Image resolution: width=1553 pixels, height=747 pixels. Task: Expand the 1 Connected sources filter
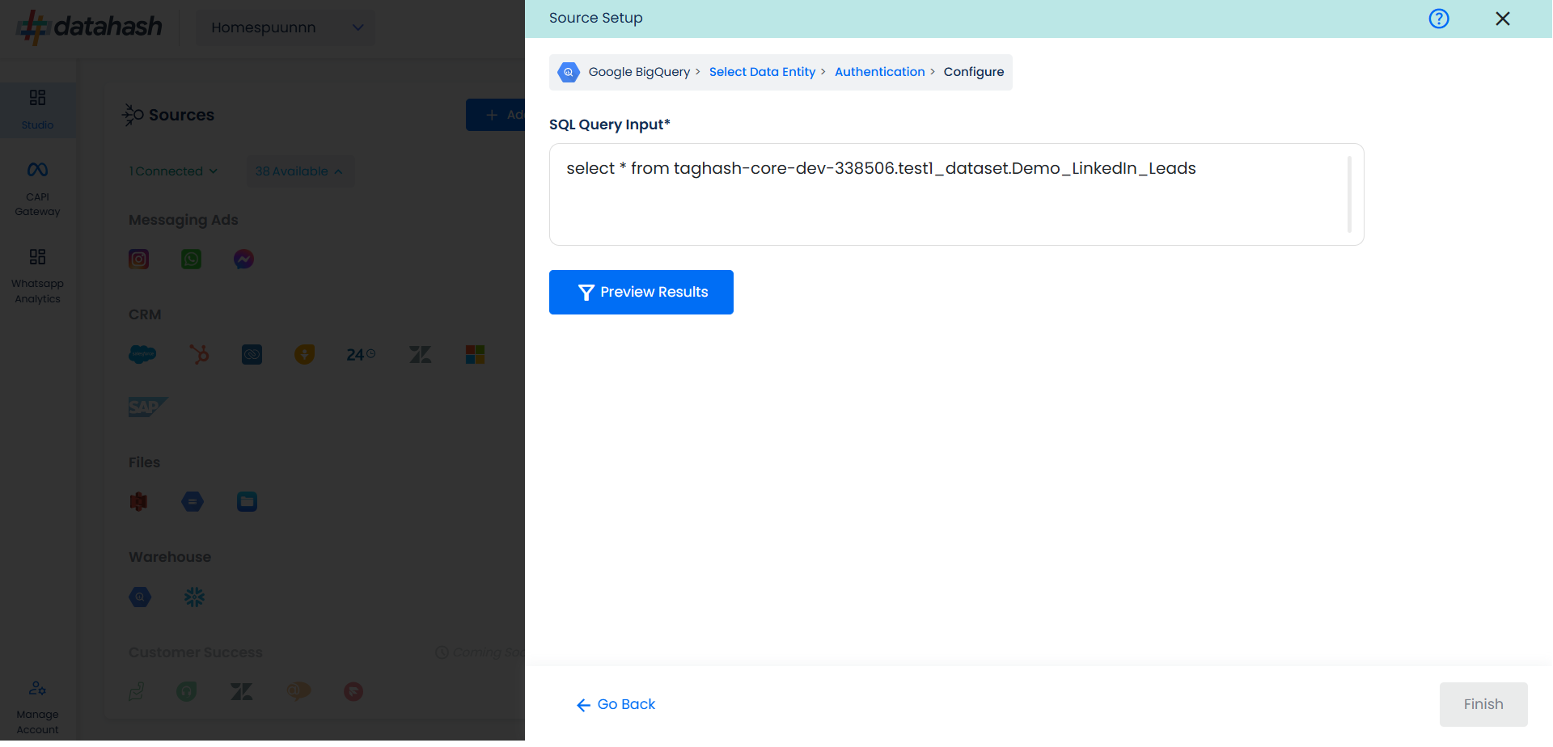coord(173,171)
